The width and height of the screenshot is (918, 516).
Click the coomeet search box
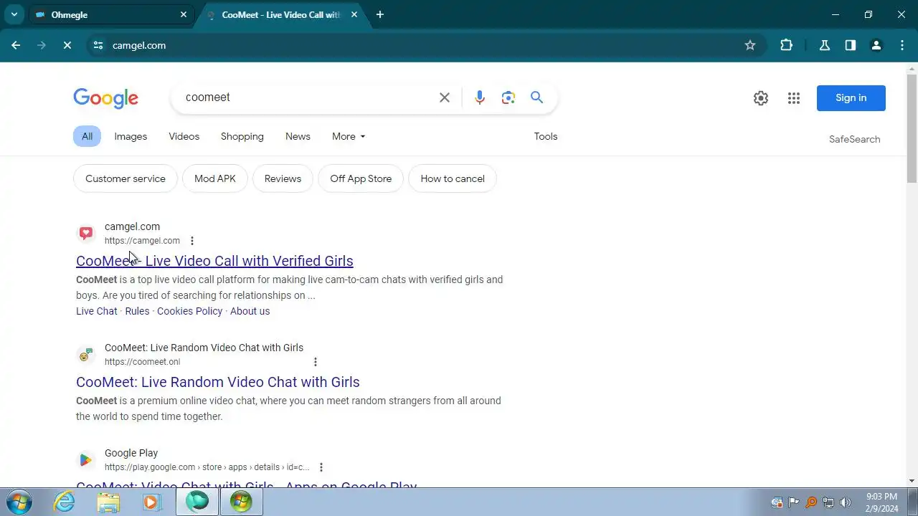(305, 97)
